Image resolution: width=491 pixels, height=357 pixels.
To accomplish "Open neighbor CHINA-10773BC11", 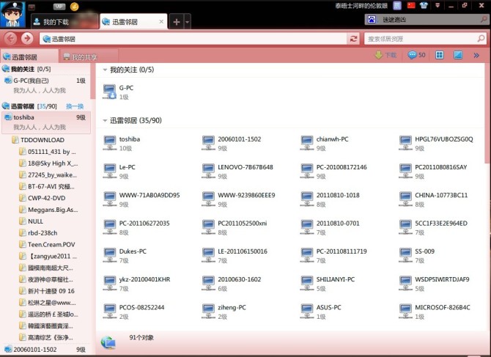I will (x=433, y=199).
